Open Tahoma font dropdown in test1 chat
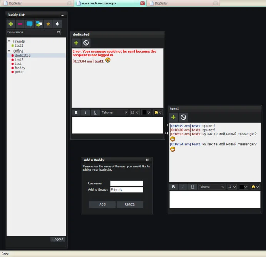266x257 pixels. pos(212,187)
